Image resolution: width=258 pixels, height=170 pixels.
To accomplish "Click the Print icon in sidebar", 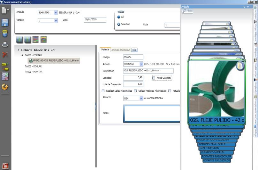I will pos(5,44).
